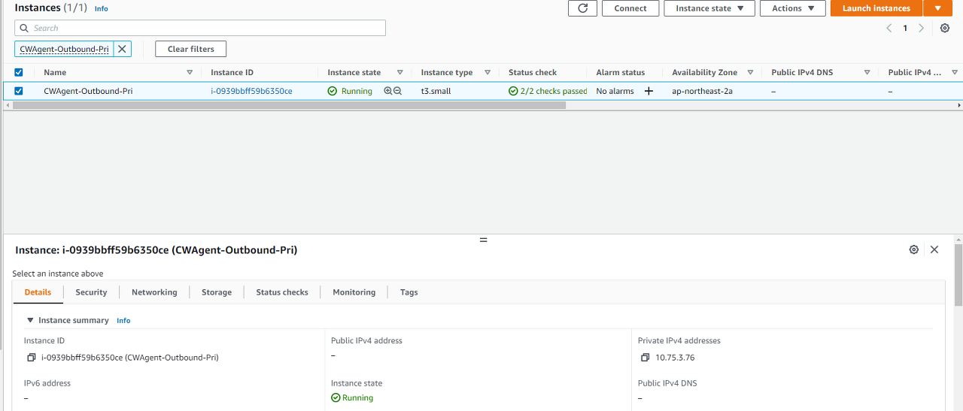This screenshot has height=411, width=963.
Task: Switch to the Status checks tab
Action: [x=282, y=292]
